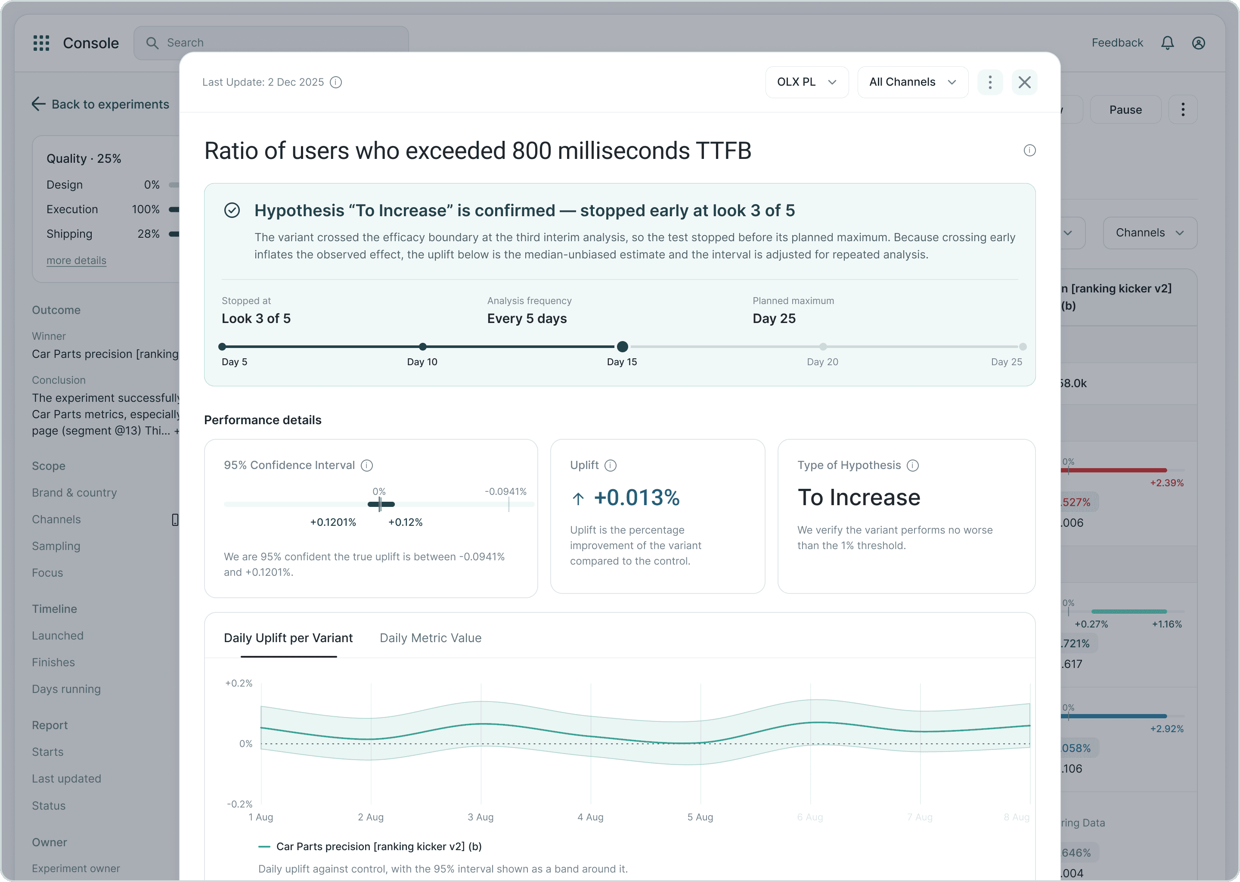
Task: Click the Experiment owner sidebar item
Action: click(76, 868)
